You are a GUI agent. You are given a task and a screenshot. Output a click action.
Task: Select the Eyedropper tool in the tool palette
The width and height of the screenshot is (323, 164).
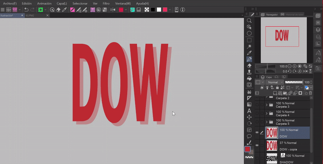[249, 53]
